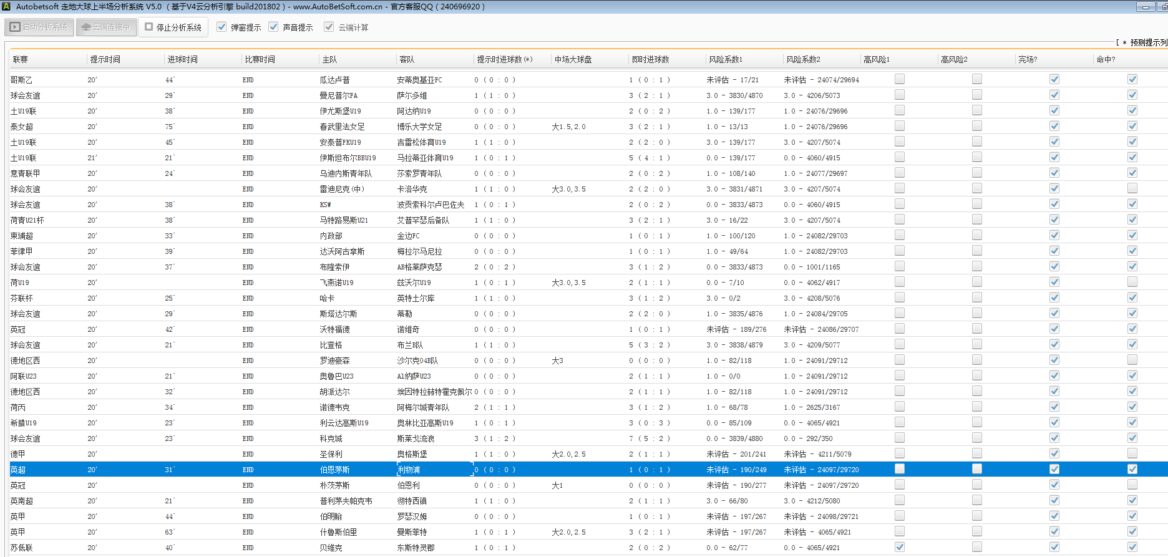Click the 风险系数1 column header
Viewport: 1168px width, 557px height.
tap(725, 60)
